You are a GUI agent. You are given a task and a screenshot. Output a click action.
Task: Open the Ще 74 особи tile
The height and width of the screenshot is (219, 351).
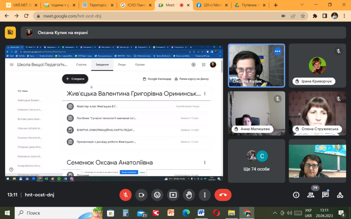tap(256, 161)
